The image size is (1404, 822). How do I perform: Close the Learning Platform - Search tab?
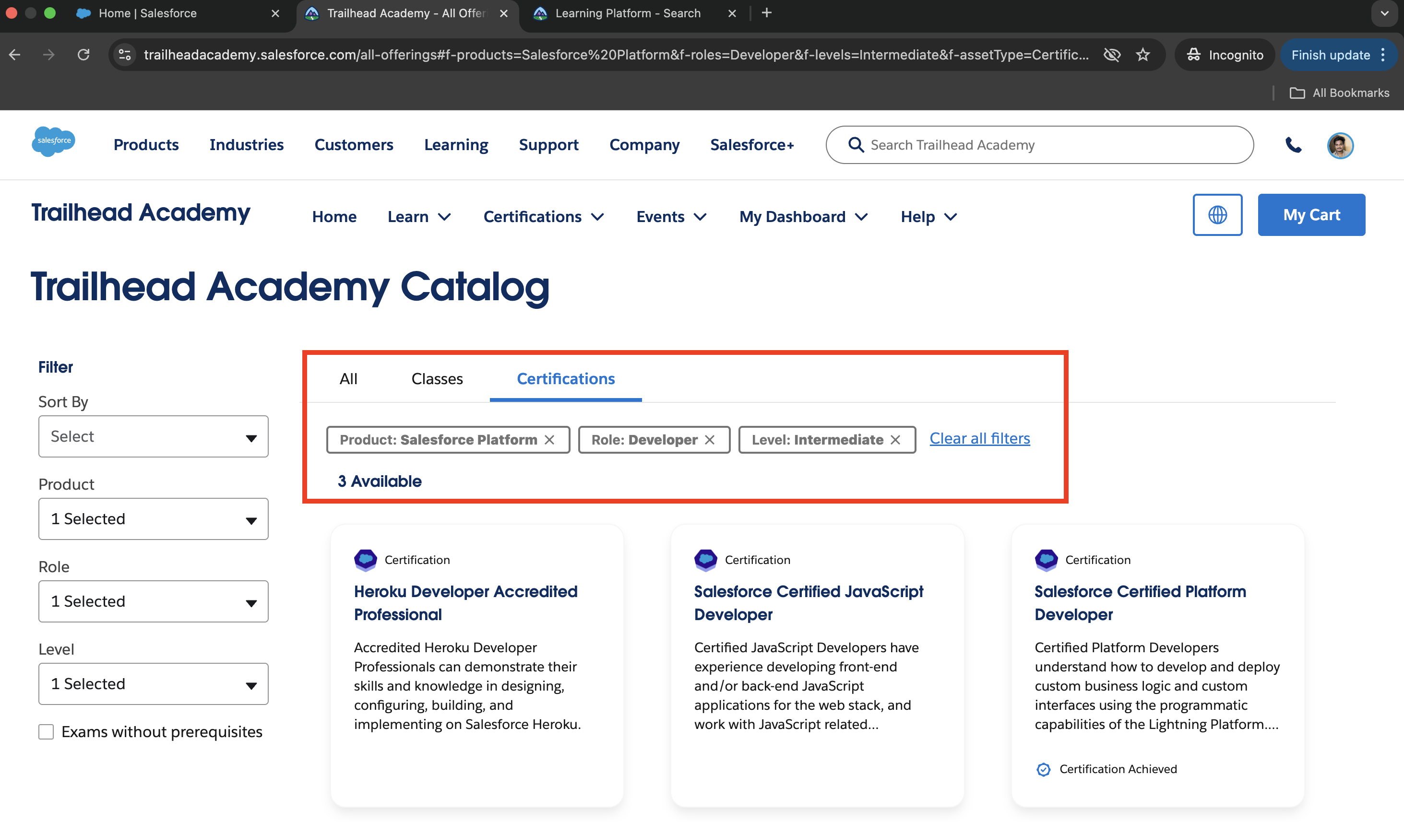732,13
